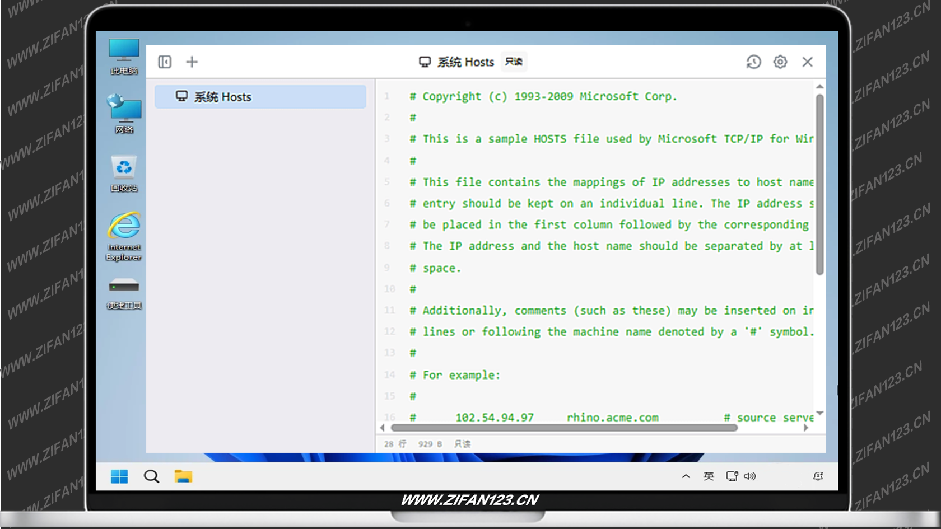Launch Internet Explorer desktop icon
The image size is (941, 529).
click(x=124, y=236)
